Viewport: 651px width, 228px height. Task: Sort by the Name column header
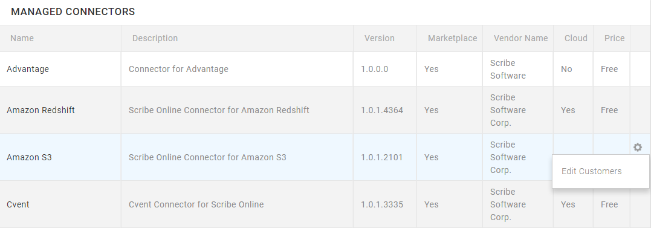point(22,38)
